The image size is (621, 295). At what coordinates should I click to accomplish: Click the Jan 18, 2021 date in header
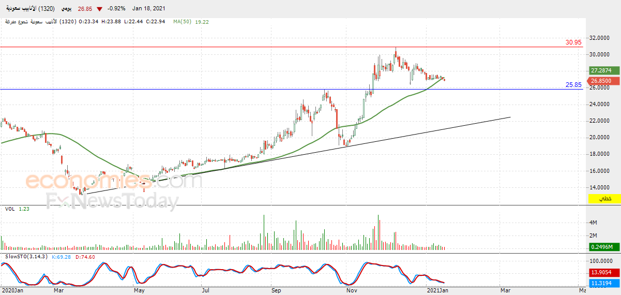pos(148,9)
